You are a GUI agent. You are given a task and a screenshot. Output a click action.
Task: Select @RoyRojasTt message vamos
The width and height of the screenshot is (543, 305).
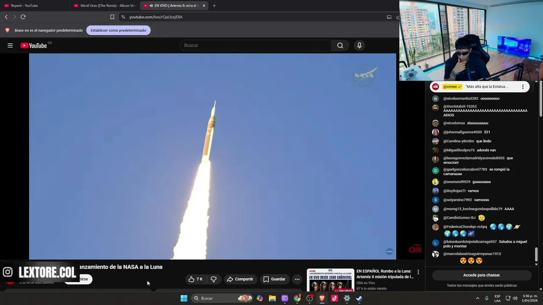461,191
